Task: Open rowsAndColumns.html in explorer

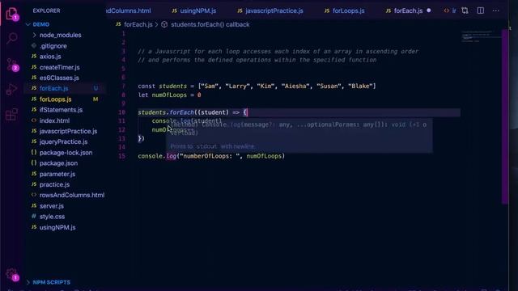Action: coord(72,195)
